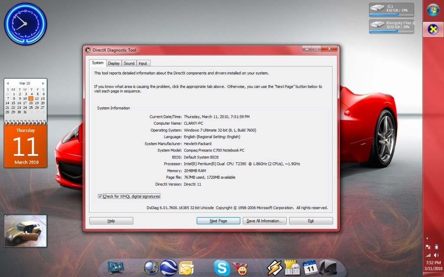
Task: Click Save All Information button
Action: (264, 221)
